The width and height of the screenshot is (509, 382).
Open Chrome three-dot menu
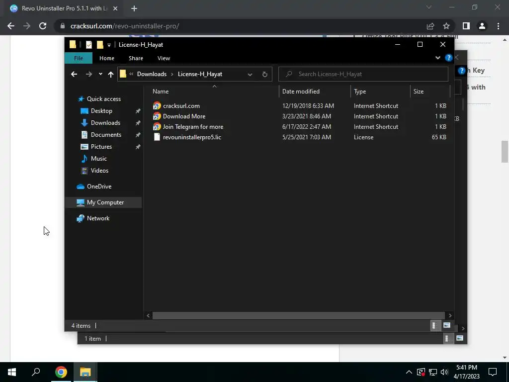(x=498, y=26)
